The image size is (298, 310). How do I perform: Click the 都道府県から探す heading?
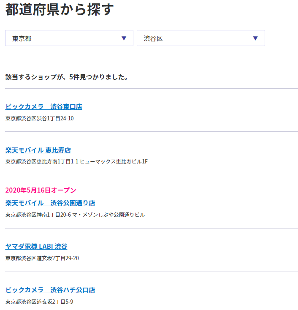60,9
